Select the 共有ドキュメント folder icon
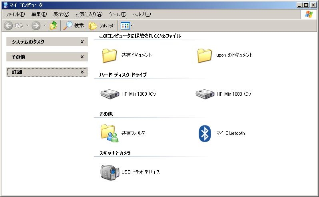The image size is (319, 197). click(110, 55)
